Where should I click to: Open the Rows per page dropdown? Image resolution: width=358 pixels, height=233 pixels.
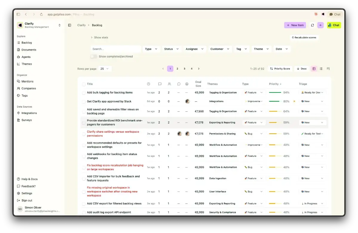[x=105, y=69]
